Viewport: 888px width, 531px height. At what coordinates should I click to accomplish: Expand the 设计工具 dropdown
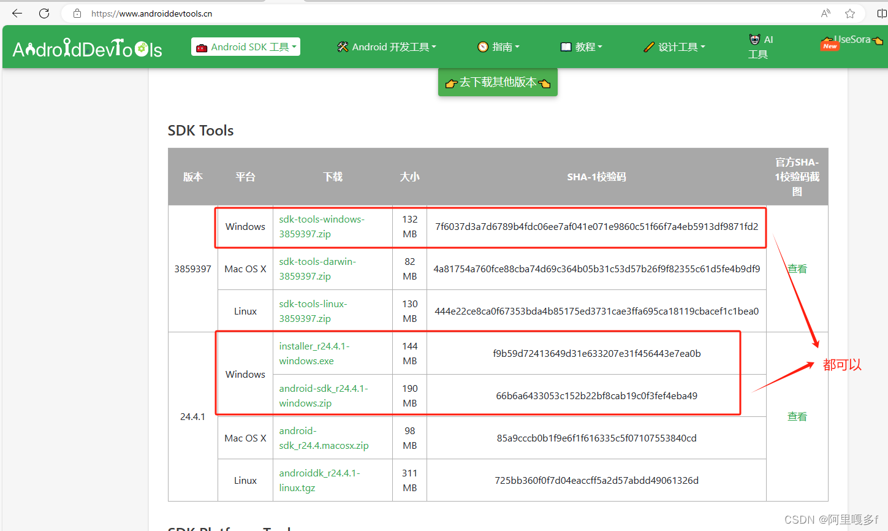[x=675, y=47]
